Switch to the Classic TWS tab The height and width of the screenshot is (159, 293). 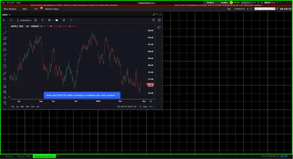[24, 156]
